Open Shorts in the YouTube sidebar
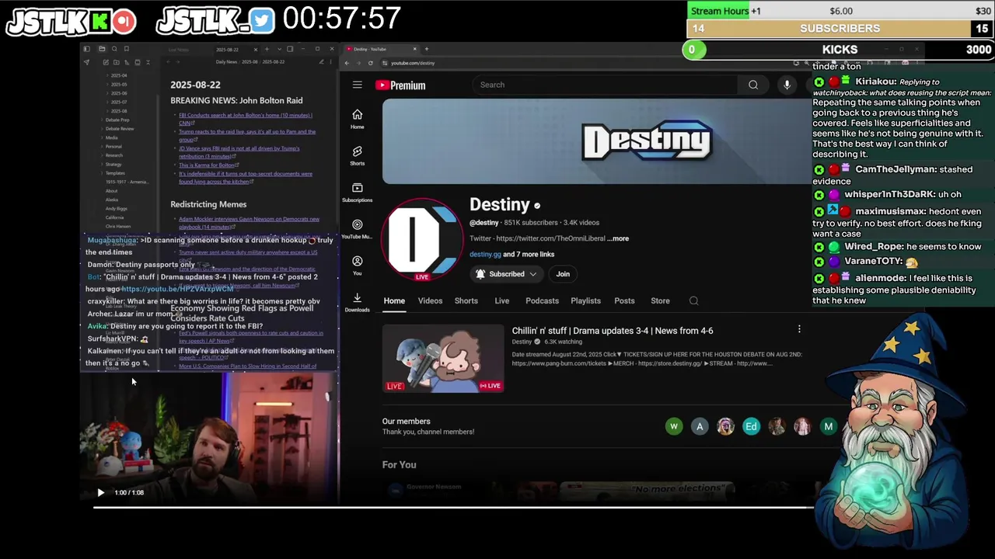Viewport: 995px width, 559px height. tap(357, 155)
